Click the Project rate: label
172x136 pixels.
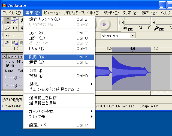pyautogui.click(x=11, y=106)
